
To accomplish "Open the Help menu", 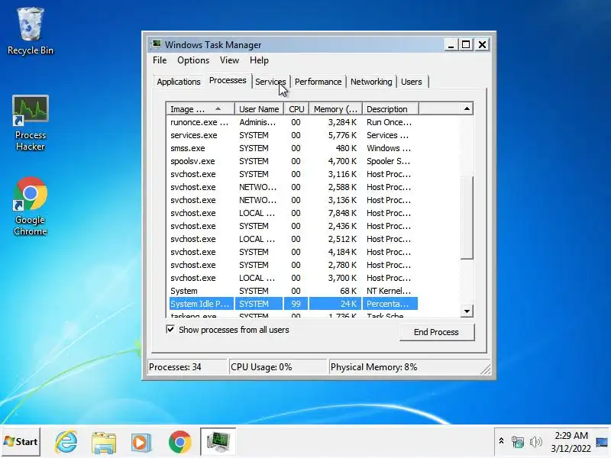I will point(259,60).
